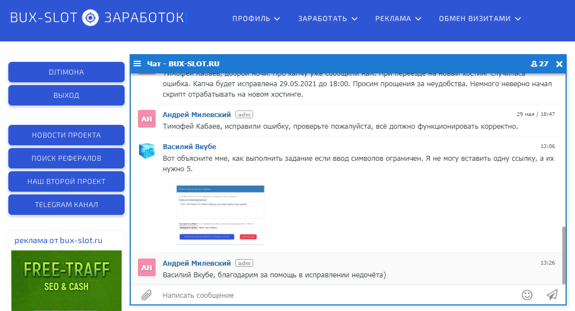Image resolution: width=575 pixels, height=311 pixels.
Task: Click username Андрей Милевский at 13:26
Action: coord(197,263)
